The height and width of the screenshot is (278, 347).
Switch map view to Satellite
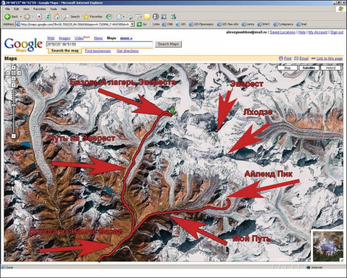[x=309, y=68]
